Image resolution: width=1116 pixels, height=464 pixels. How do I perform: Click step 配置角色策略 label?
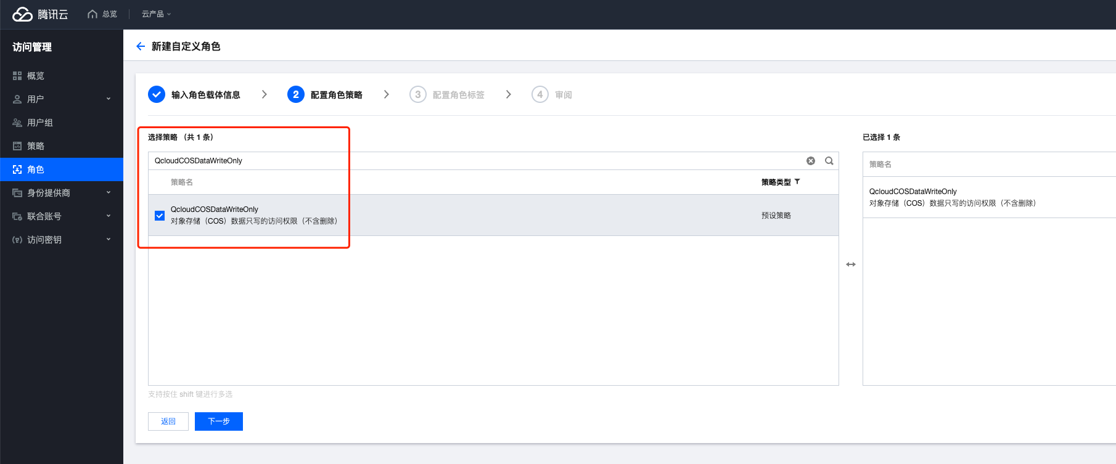click(x=337, y=95)
